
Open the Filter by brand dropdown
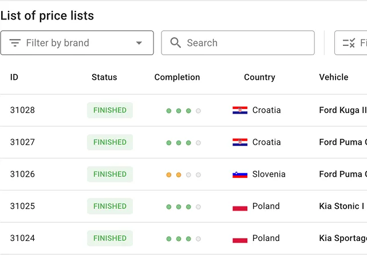pos(77,43)
